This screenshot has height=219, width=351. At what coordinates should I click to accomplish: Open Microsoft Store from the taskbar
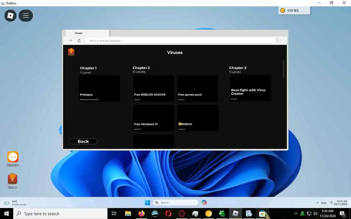pyautogui.click(x=262, y=214)
